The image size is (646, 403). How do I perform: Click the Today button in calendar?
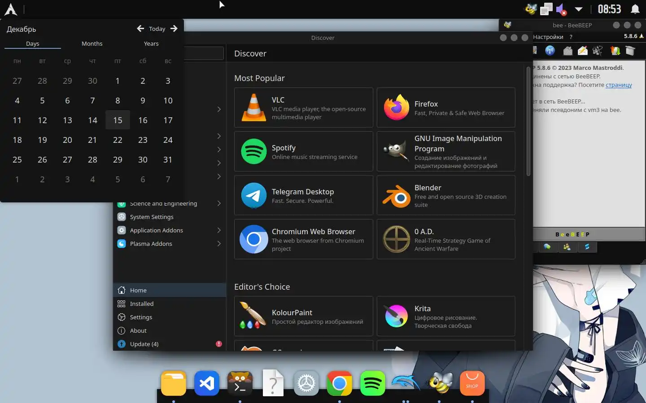point(157,29)
